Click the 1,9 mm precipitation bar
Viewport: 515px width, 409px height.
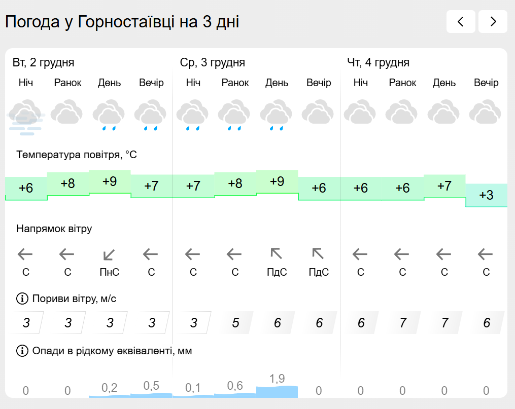277,391
